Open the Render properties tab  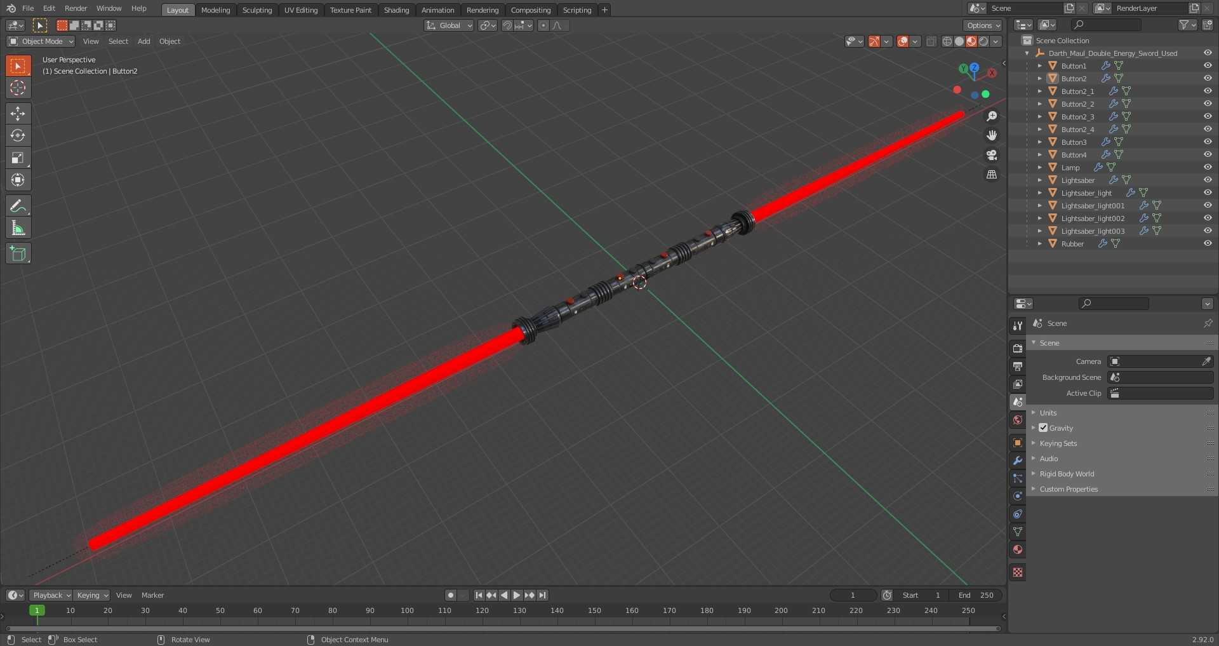pos(1018,348)
